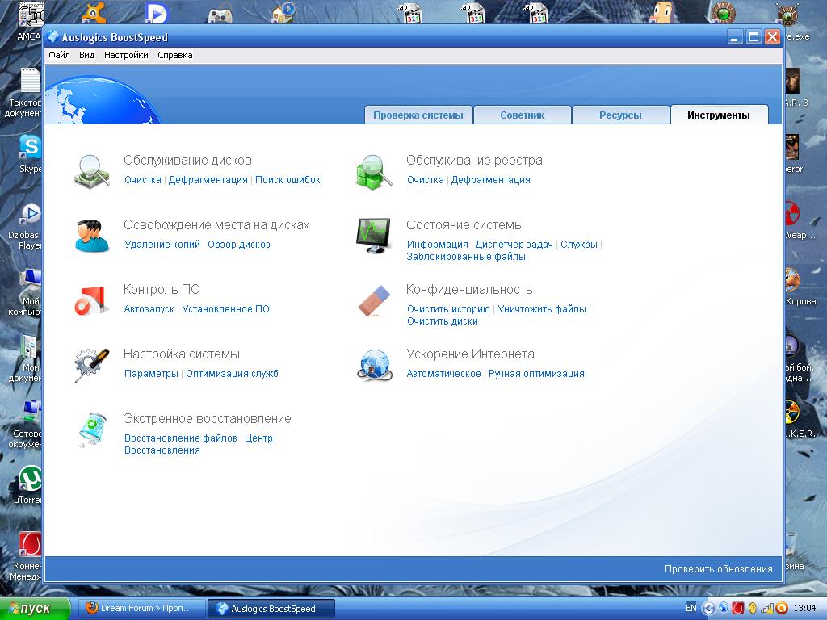Click Дефрагментация under Обслуживание дисков
This screenshot has height=620, width=827.
[x=208, y=180]
